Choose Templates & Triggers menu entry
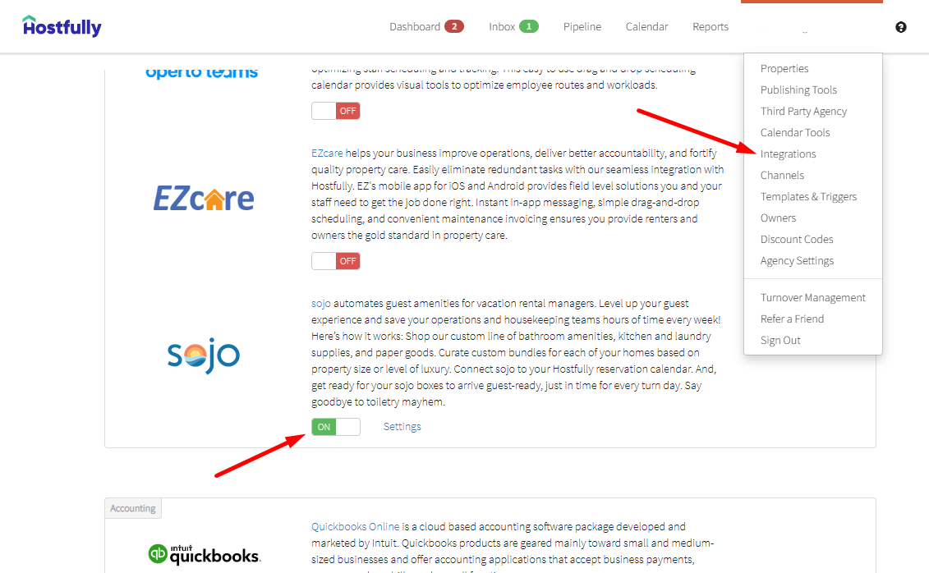The image size is (929, 573). tap(808, 196)
